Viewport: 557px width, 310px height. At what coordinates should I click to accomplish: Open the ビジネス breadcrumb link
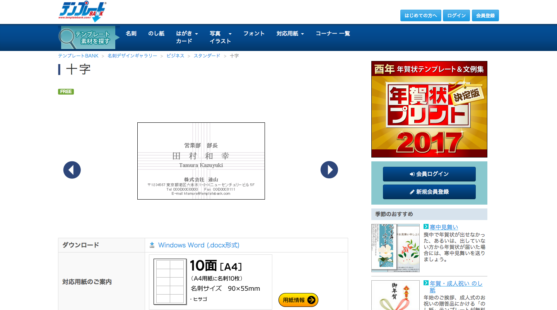click(x=175, y=56)
